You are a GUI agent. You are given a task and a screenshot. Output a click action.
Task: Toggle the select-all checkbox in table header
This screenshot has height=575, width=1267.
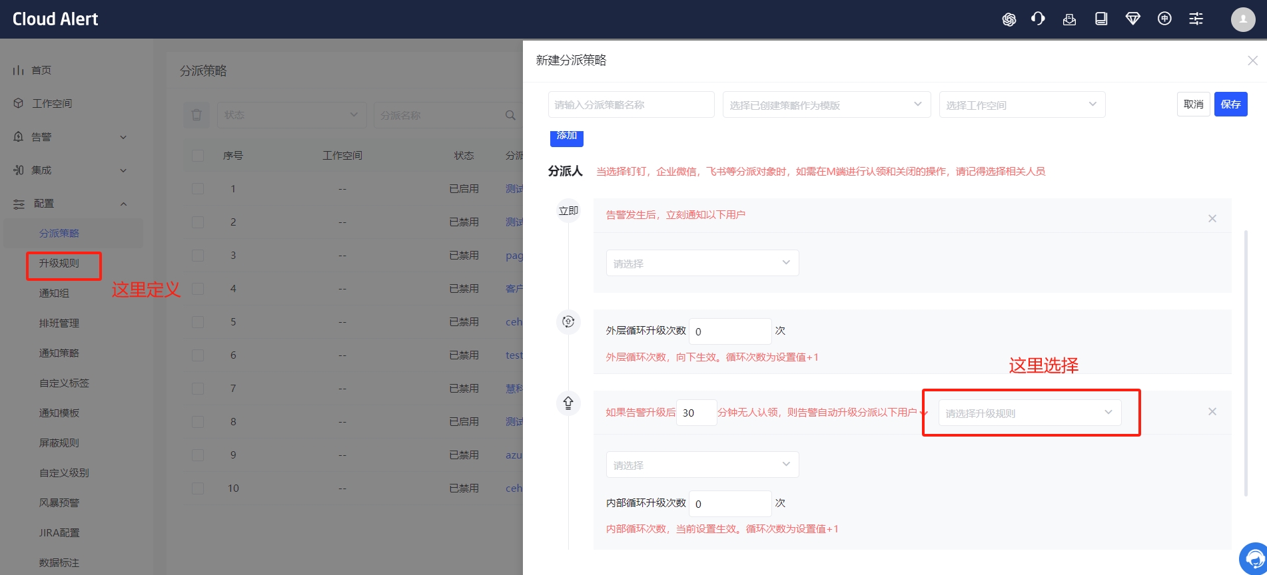(198, 155)
